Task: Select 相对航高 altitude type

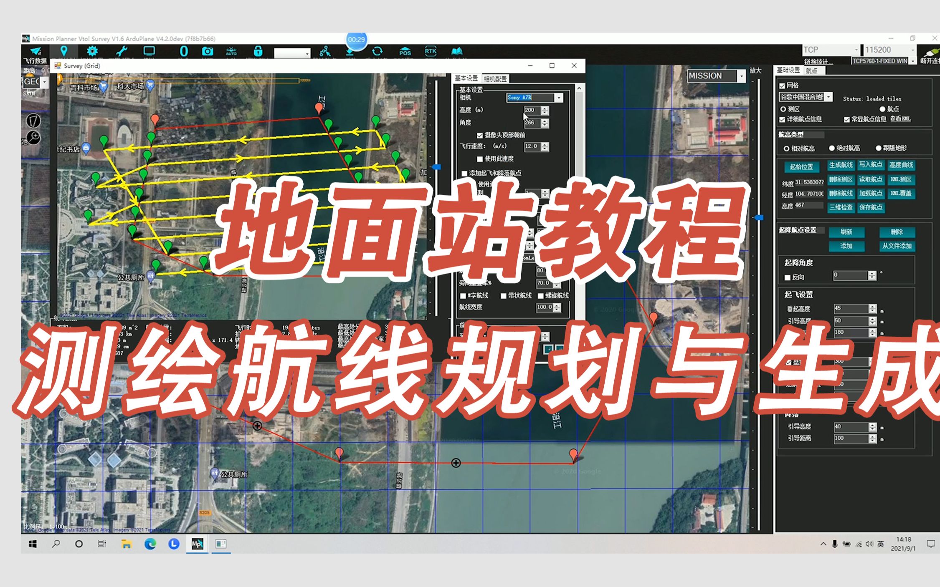Action: (786, 149)
